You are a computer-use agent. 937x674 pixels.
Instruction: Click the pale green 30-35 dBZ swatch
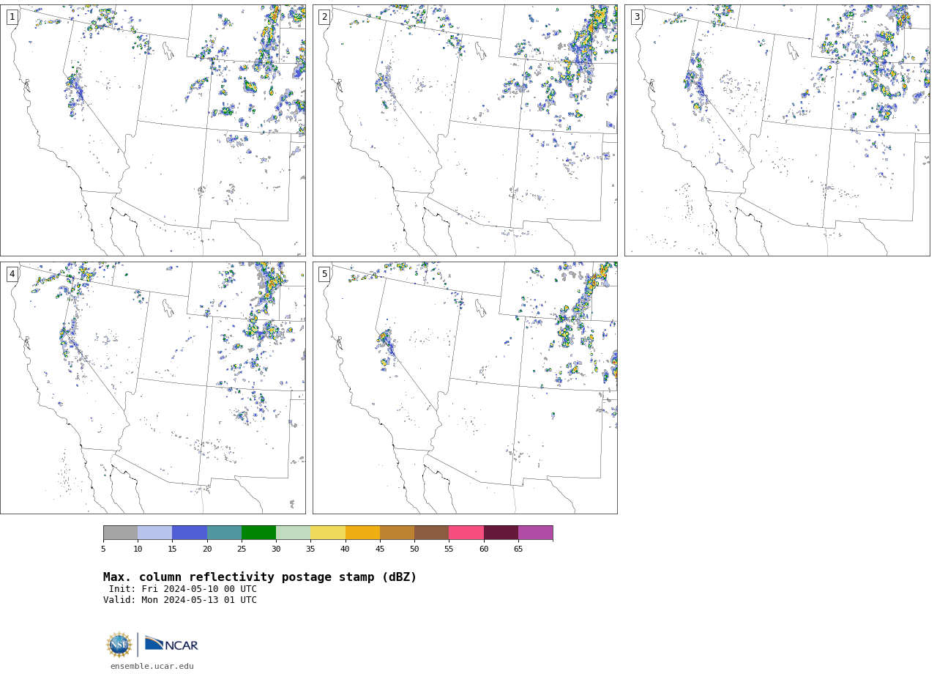(x=294, y=533)
